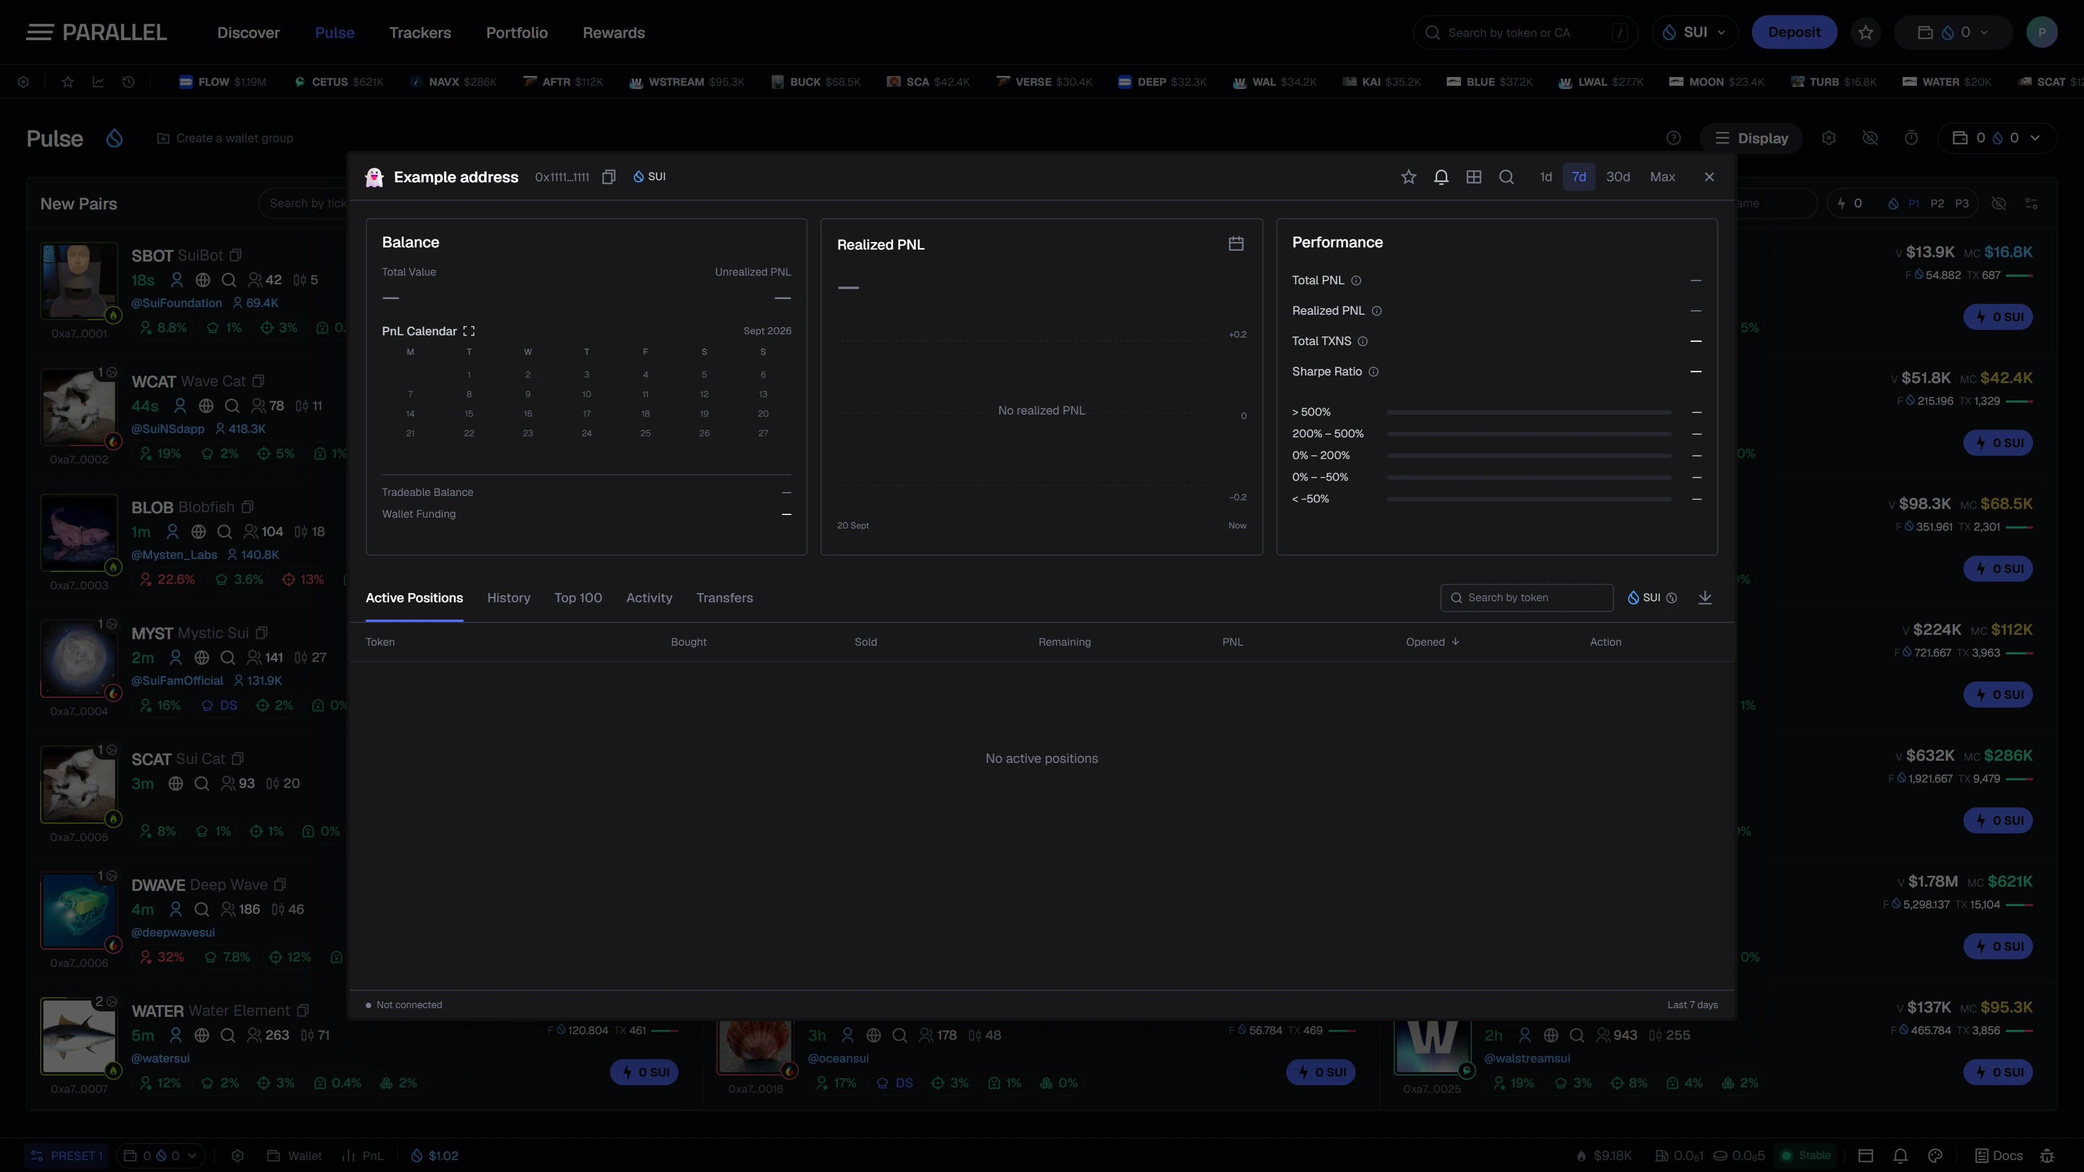Select the 30d time range
The width and height of the screenshot is (2084, 1172).
[x=1618, y=177]
